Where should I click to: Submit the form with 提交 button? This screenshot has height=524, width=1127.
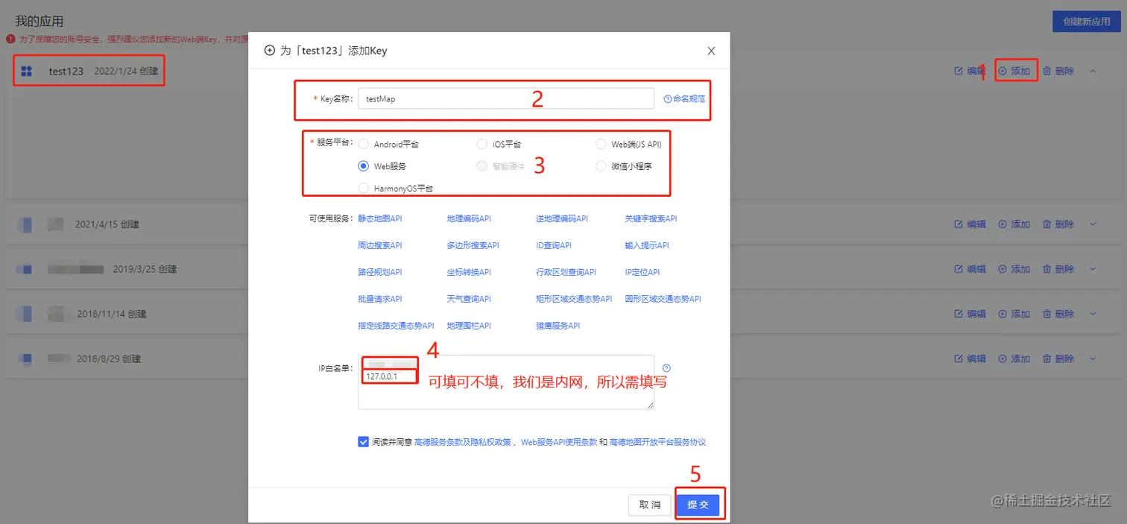pyautogui.click(x=698, y=505)
